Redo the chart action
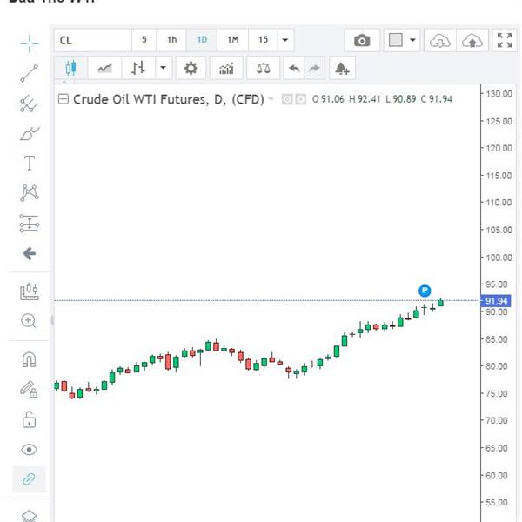 pos(314,68)
